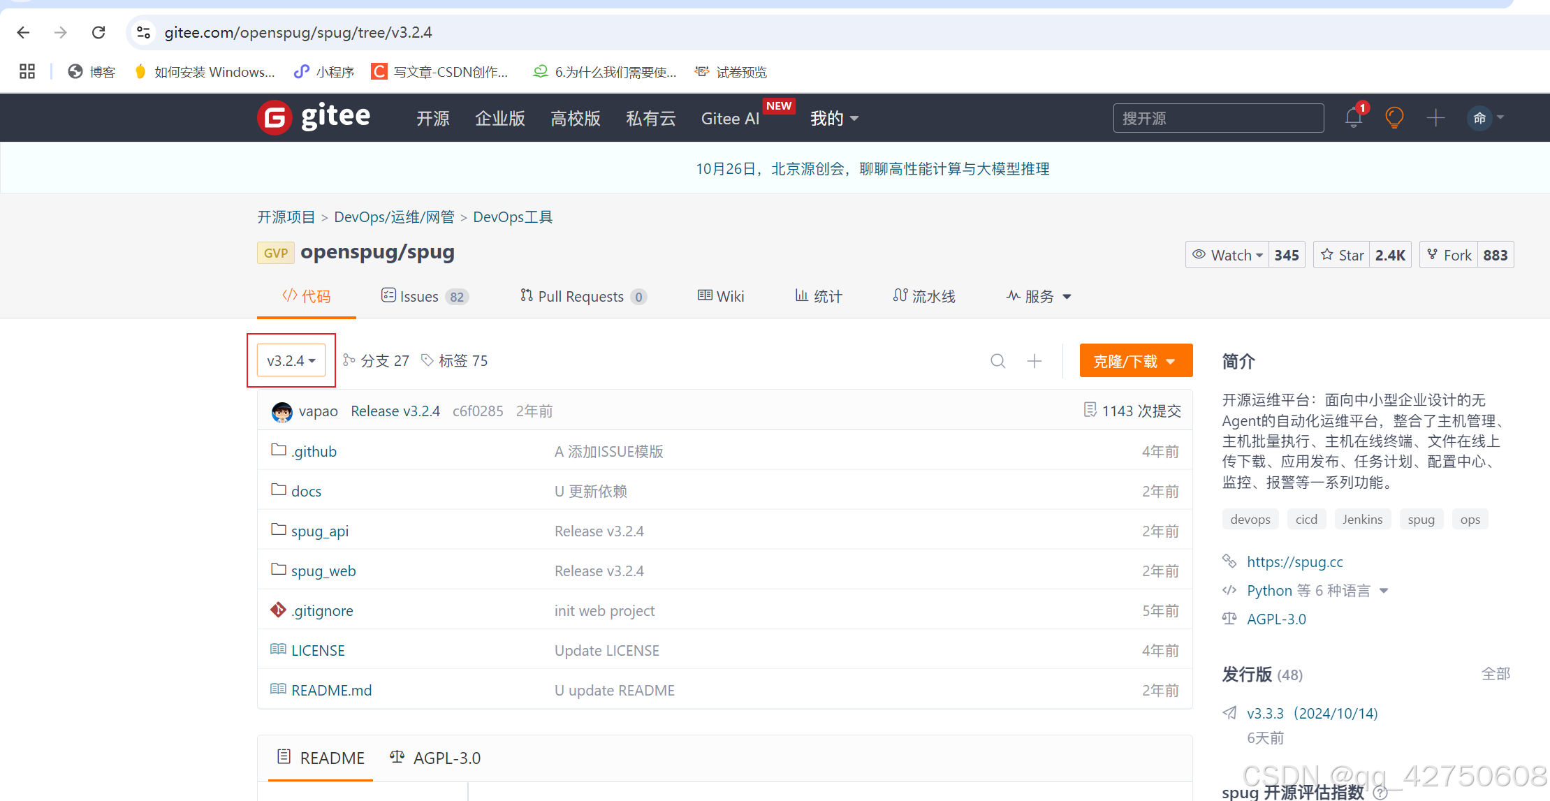Star the openspug/spug repository
The height and width of the screenshot is (801, 1550).
pyautogui.click(x=1342, y=255)
